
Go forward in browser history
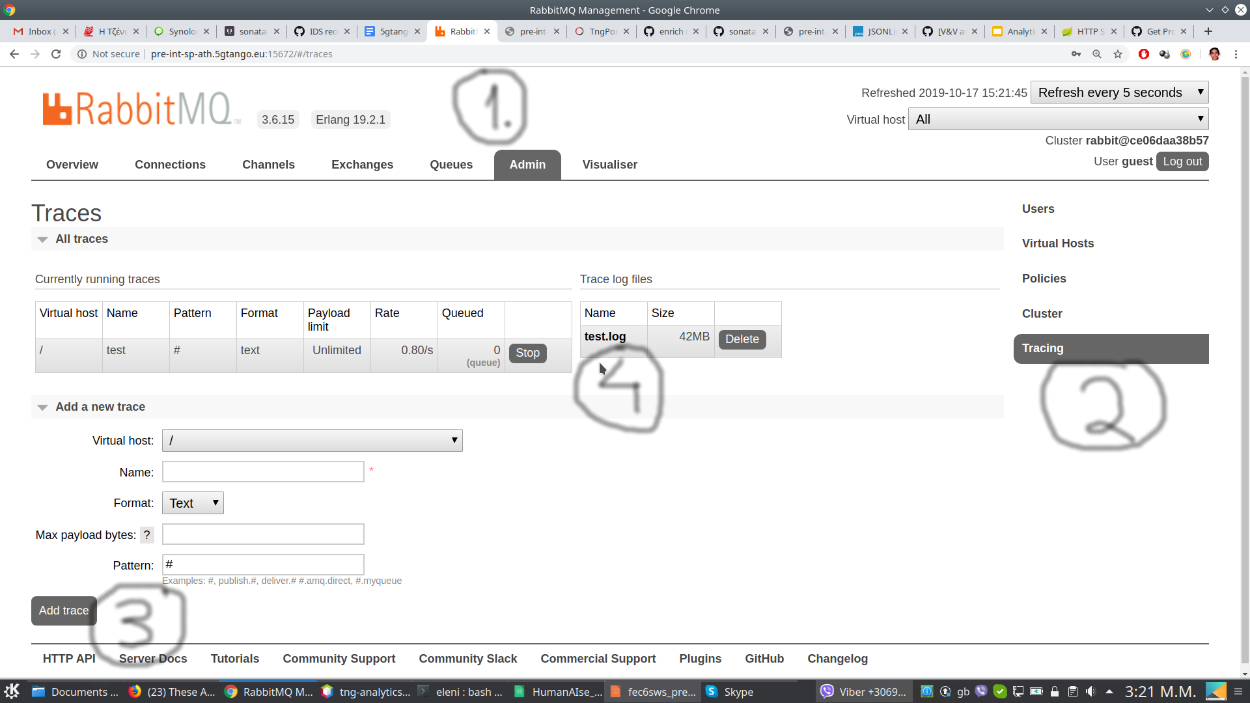click(x=35, y=54)
